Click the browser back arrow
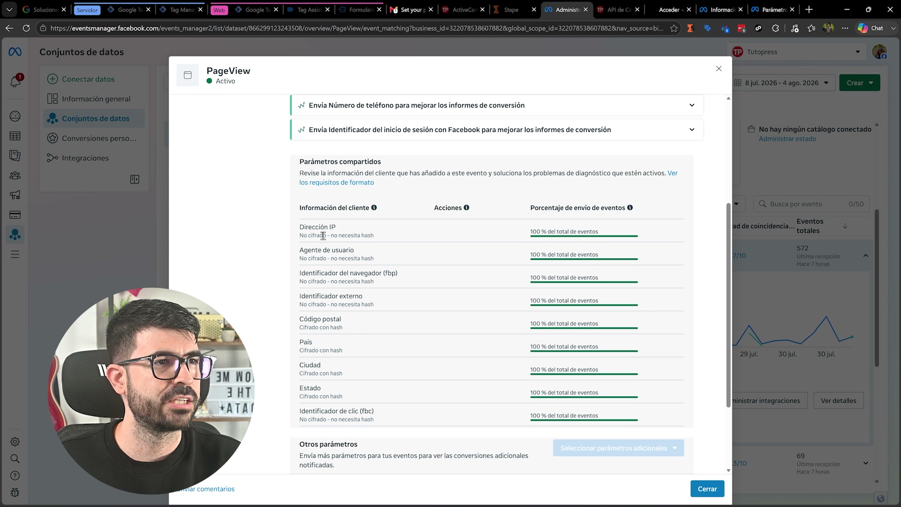This screenshot has height=507, width=901. tap(9, 28)
